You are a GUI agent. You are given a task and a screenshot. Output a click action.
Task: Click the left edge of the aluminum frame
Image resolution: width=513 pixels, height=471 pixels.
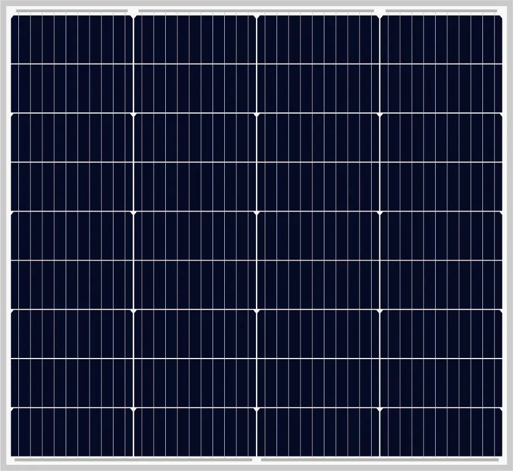point(4,235)
